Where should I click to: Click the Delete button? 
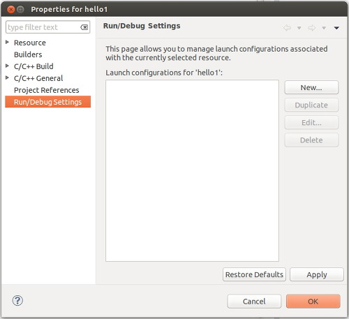(311, 140)
